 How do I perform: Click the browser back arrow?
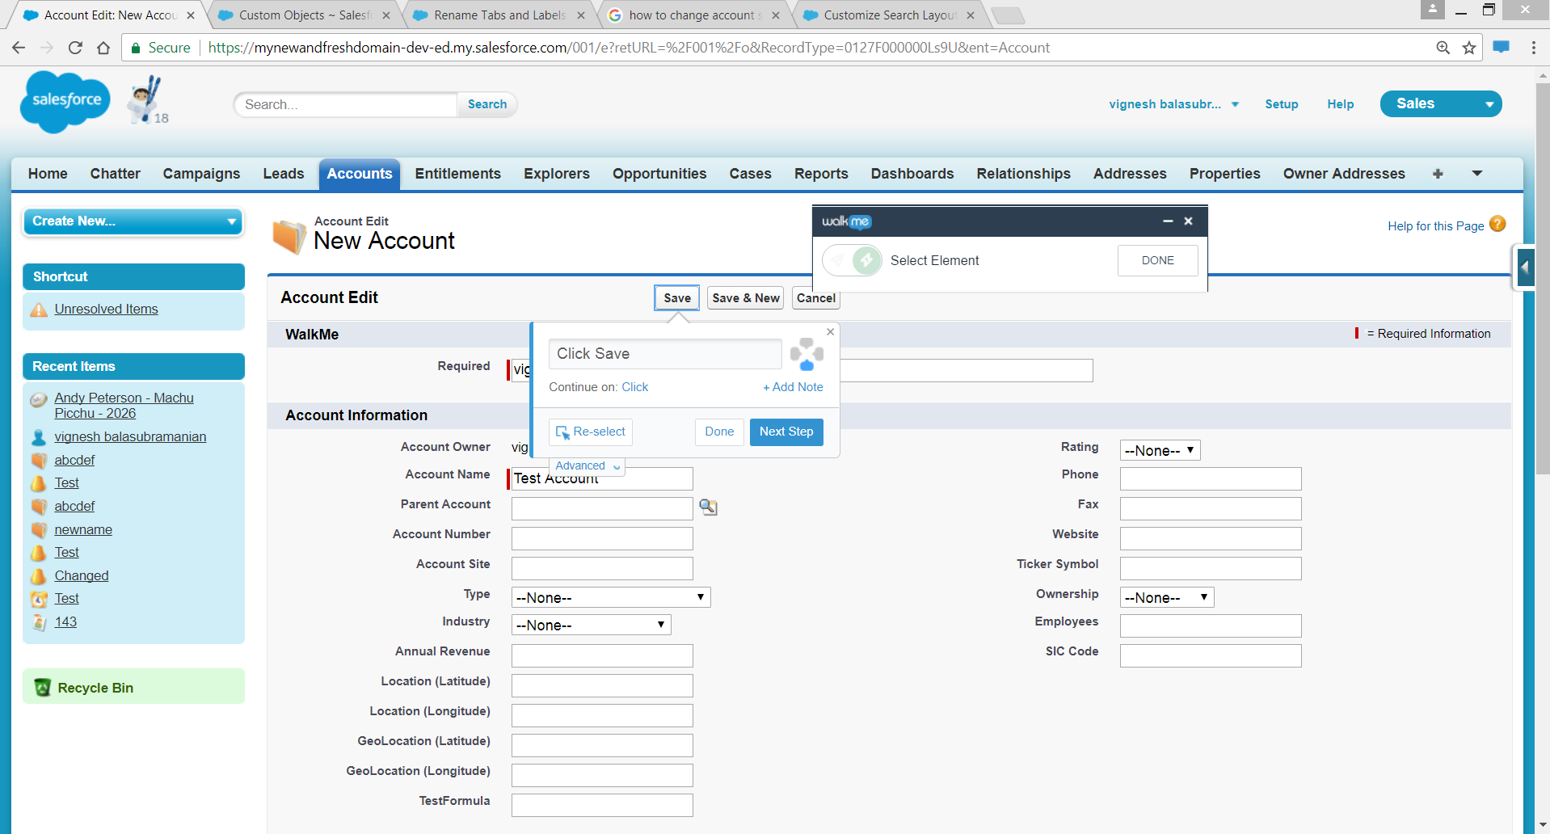[x=19, y=48]
